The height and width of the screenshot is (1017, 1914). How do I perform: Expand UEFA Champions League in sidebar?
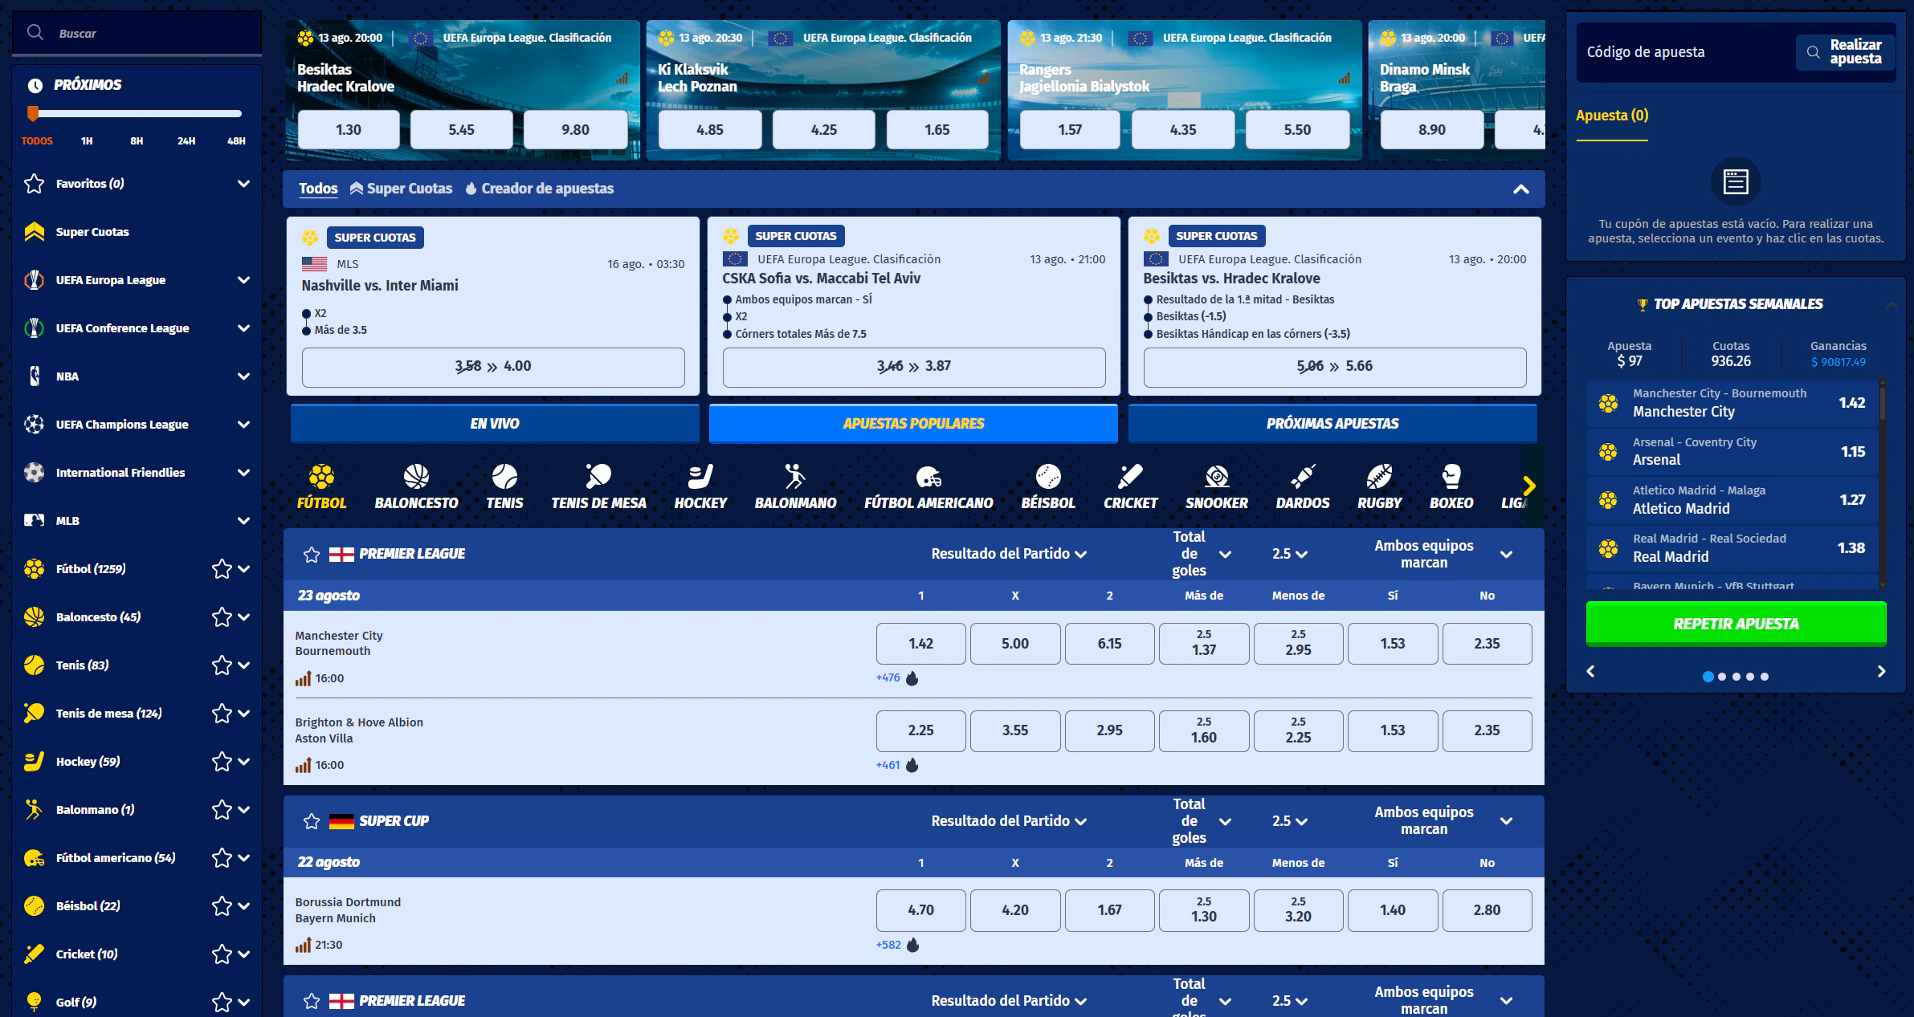(243, 425)
